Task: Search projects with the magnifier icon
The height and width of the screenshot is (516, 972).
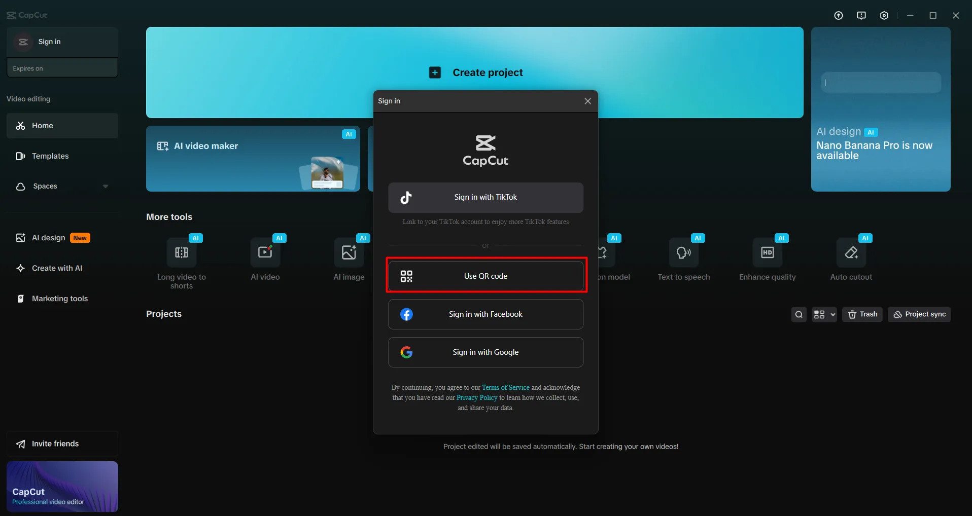Action: [x=799, y=314]
